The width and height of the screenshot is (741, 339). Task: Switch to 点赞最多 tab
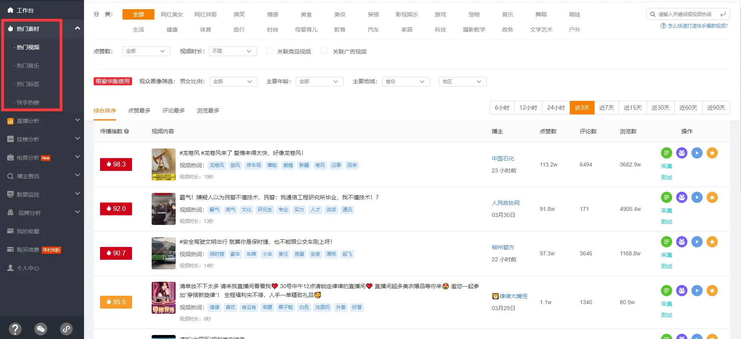(x=139, y=110)
